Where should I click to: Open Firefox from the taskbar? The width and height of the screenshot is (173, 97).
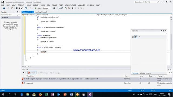40,95
